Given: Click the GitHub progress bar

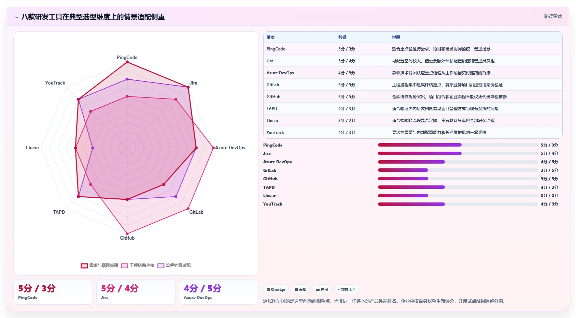Looking at the screenshot, I should (x=458, y=179).
